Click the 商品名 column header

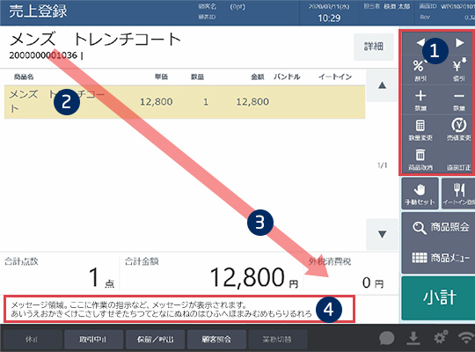point(24,77)
